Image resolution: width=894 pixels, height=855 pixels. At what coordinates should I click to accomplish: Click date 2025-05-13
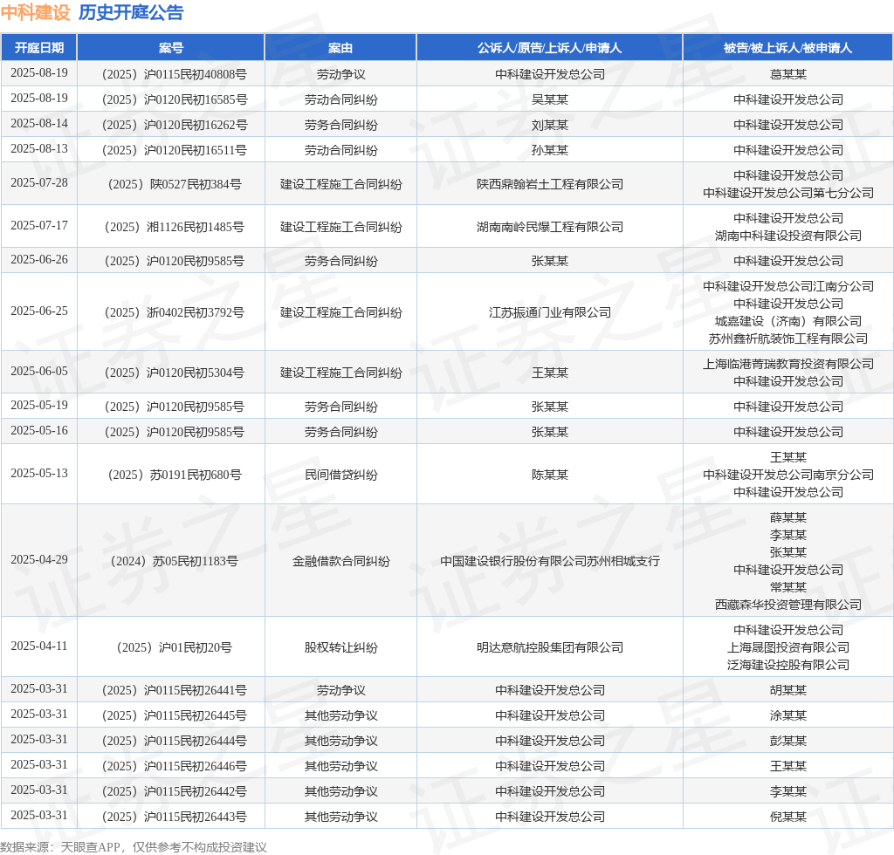coord(38,474)
